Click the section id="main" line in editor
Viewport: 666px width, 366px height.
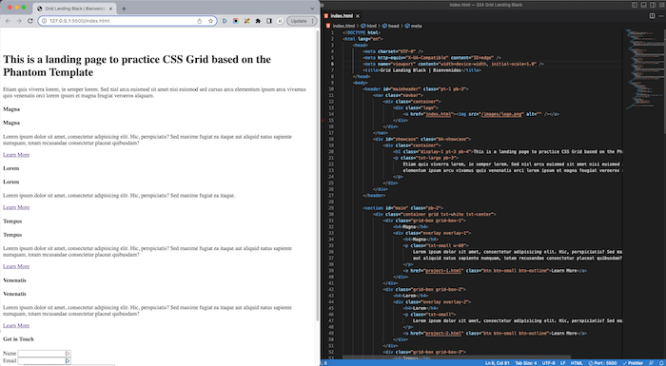tap(403, 207)
